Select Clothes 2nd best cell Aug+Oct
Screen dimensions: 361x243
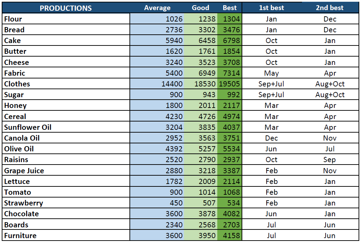pos(329,84)
